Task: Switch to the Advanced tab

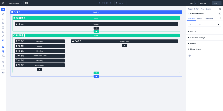Action: 209,18
